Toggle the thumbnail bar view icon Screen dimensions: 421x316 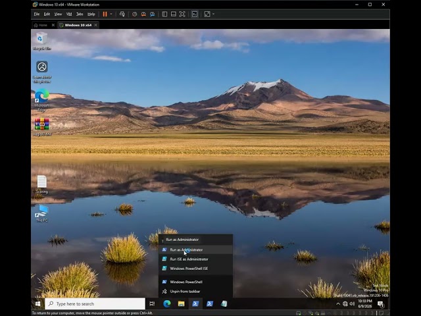pyautogui.click(x=174, y=14)
